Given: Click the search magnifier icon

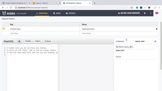Looking at the screenshot, I should click(117, 47).
